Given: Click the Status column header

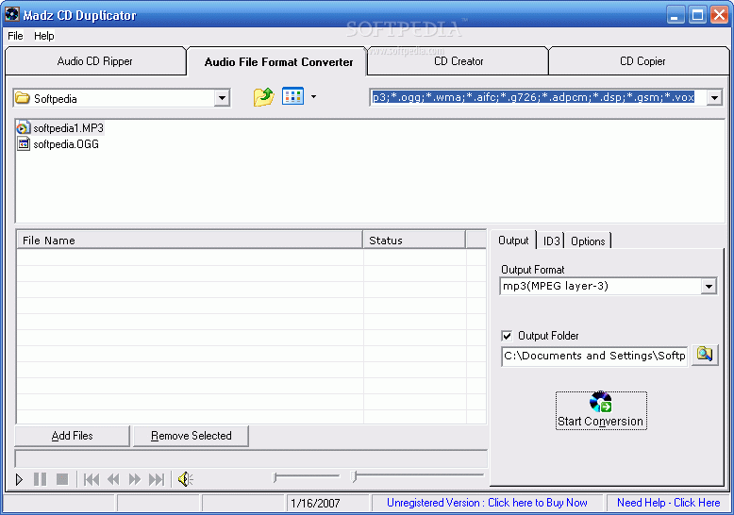Looking at the screenshot, I should point(414,241).
